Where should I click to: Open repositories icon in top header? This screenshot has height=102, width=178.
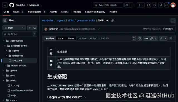161,5
